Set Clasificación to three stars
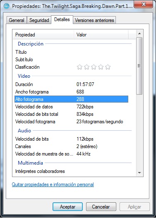The width and height of the screenshot is (156, 218). [x=94, y=67]
